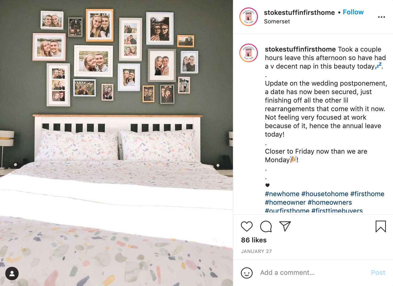The width and height of the screenshot is (393, 286).
Task: Open the Somerset location link
Action: coord(277,22)
